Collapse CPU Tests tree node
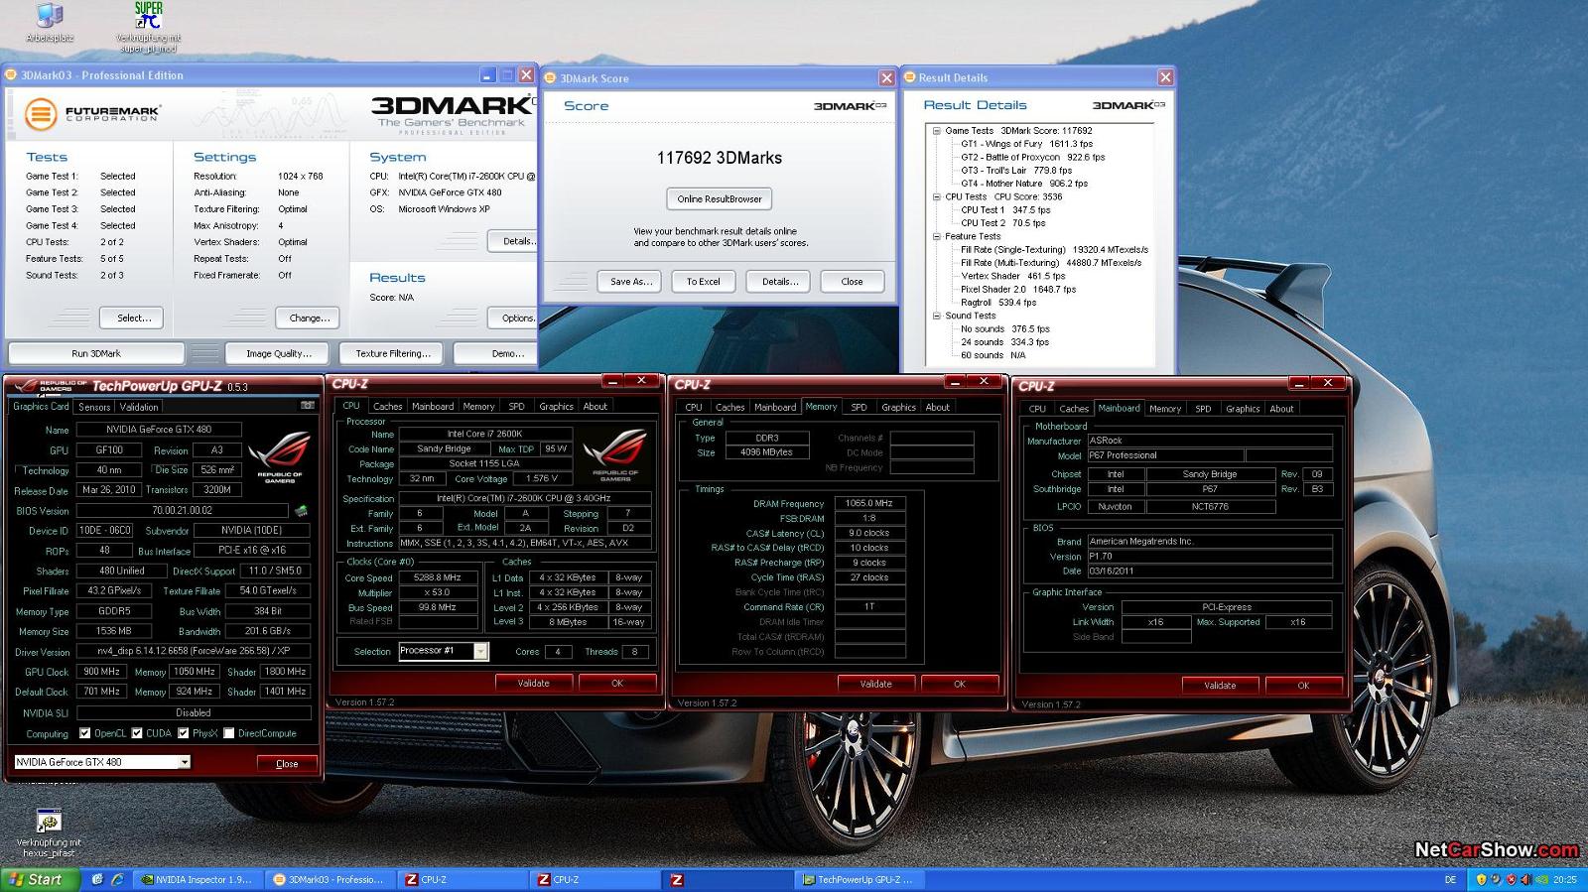 coord(936,196)
